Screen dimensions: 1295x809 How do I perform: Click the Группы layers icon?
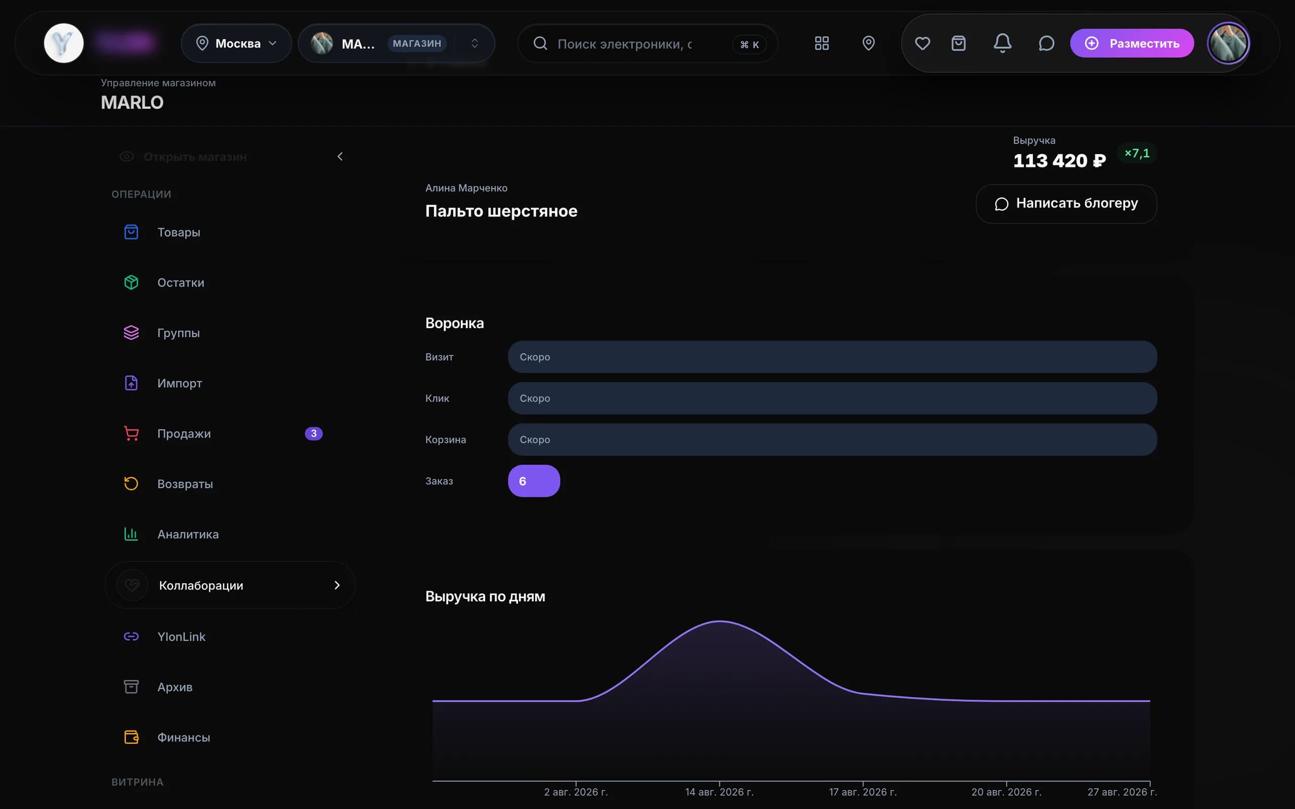coord(131,333)
